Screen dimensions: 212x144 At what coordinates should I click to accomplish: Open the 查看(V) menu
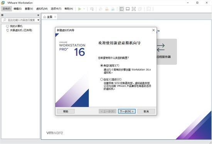(x=29, y=9)
